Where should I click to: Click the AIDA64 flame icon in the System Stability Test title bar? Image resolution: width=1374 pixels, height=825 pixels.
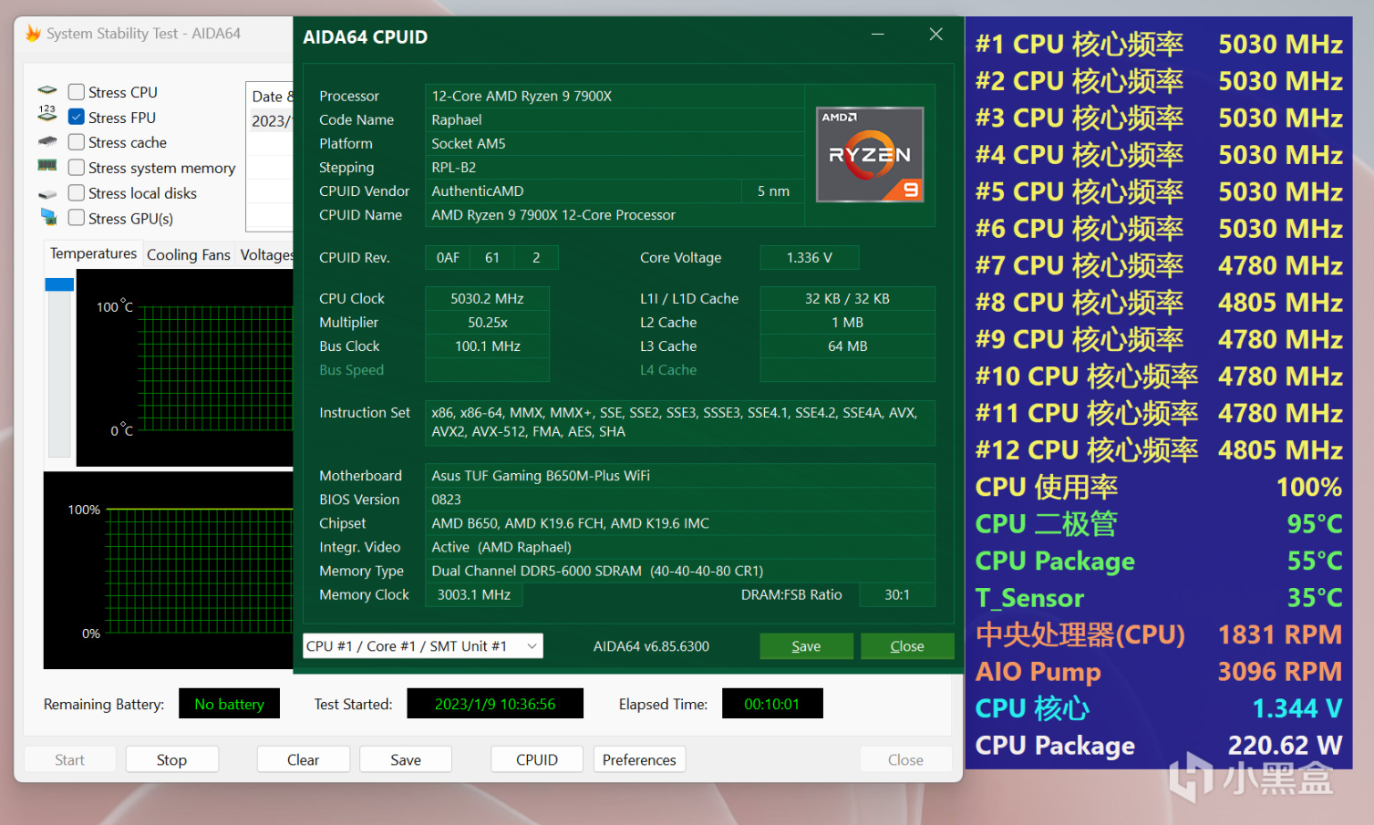tap(33, 34)
